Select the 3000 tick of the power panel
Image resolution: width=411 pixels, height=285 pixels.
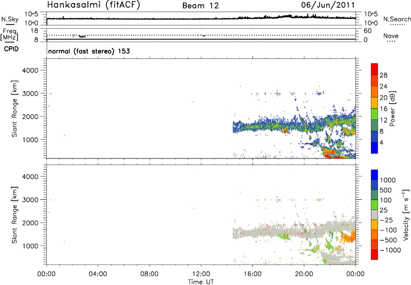(30, 94)
